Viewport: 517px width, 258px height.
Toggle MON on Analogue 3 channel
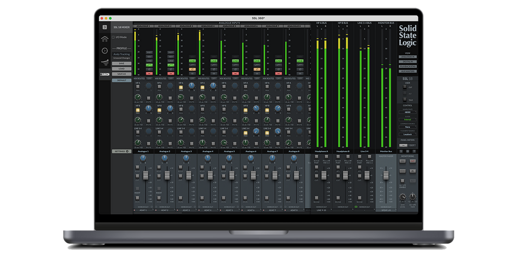click(180, 198)
